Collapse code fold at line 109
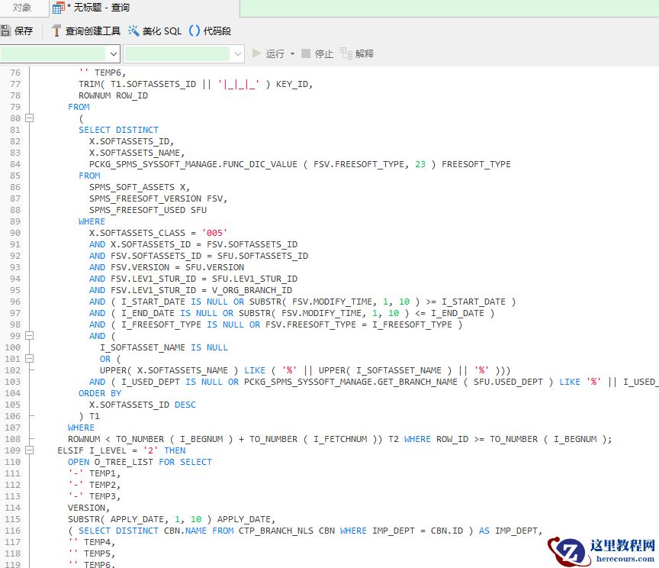 [x=30, y=450]
